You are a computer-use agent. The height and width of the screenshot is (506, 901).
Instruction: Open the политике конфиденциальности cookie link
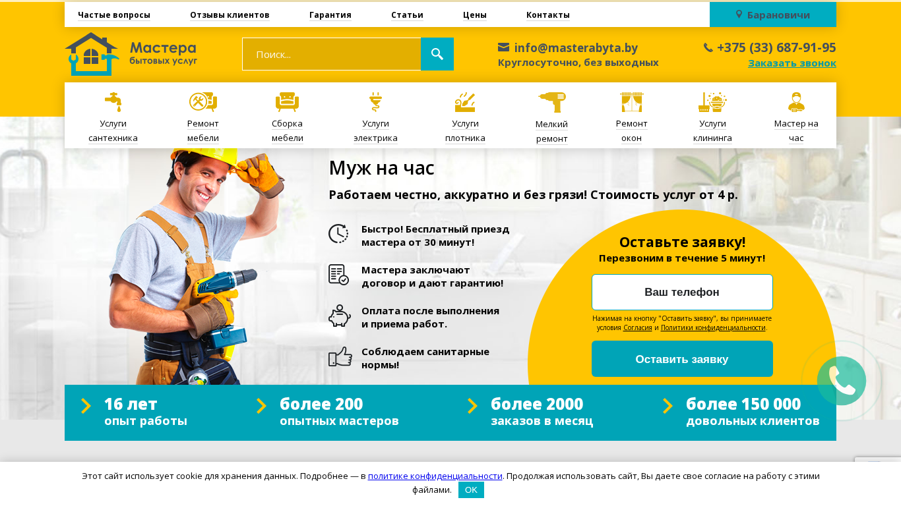[435, 476]
